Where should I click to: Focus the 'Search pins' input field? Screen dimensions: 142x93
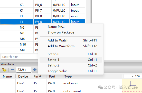click(x=20, y=57)
